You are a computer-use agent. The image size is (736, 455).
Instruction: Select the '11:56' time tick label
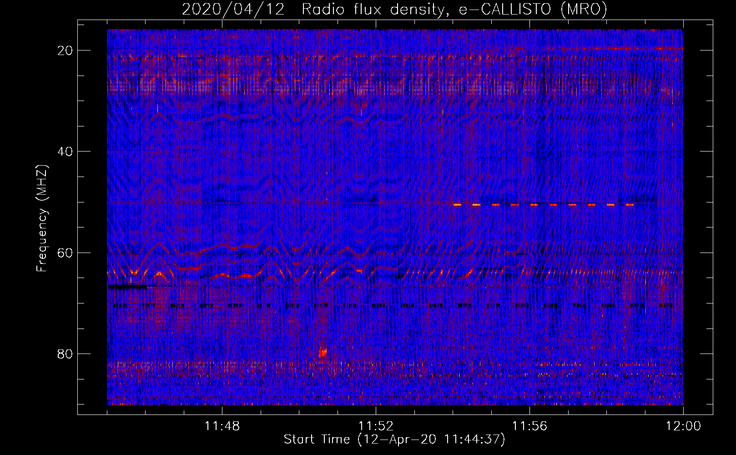[529, 426]
